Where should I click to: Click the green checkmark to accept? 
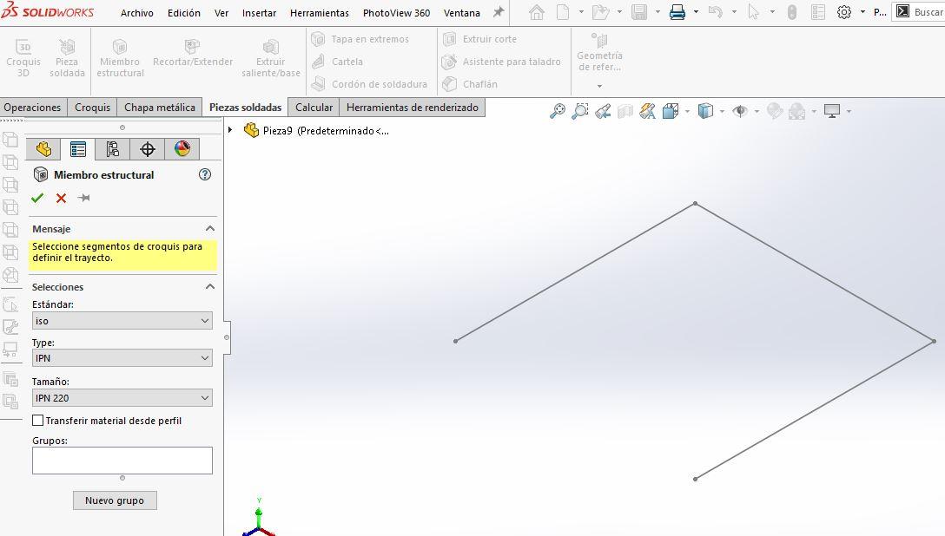coord(37,198)
